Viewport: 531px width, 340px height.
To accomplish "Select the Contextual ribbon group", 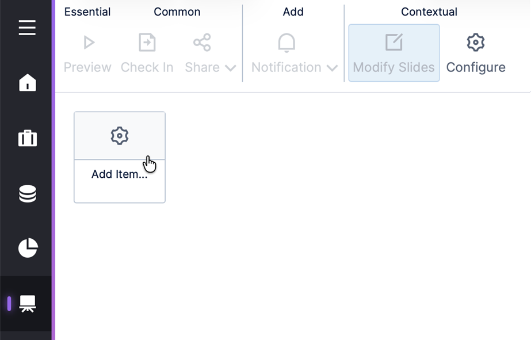I will [430, 12].
